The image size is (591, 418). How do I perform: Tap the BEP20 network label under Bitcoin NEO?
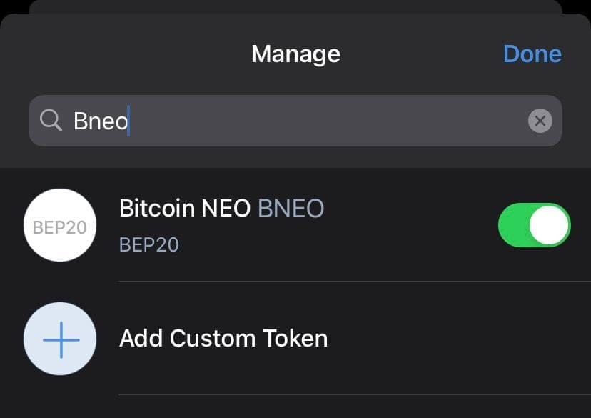(148, 245)
